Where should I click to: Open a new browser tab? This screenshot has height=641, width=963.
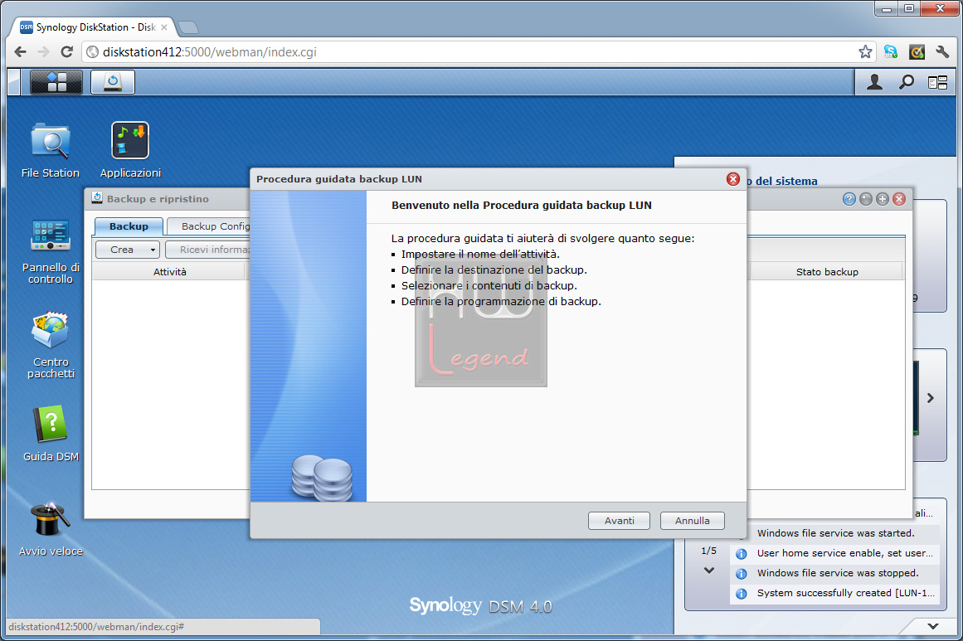pyautogui.click(x=188, y=27)
